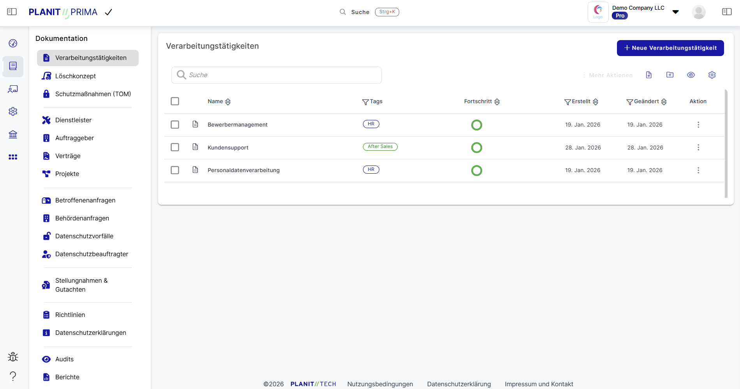Viewport: 740px width, 389px height.
Task: Click the Suche field above the table
Action: (277, 75)
